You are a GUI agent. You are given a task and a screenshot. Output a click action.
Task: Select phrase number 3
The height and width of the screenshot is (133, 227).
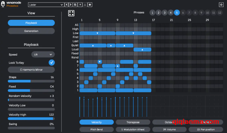coord(164,13)
